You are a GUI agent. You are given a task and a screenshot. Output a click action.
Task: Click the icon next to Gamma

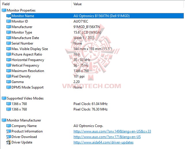click(9, 82)
